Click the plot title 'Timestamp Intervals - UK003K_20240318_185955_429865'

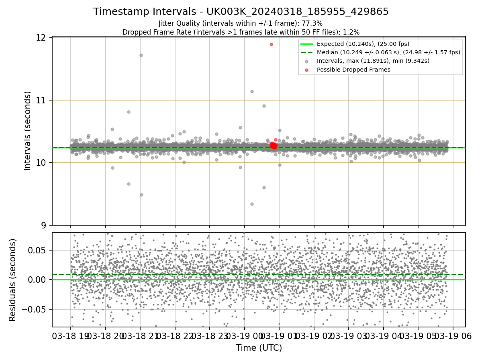click(241, 12)
